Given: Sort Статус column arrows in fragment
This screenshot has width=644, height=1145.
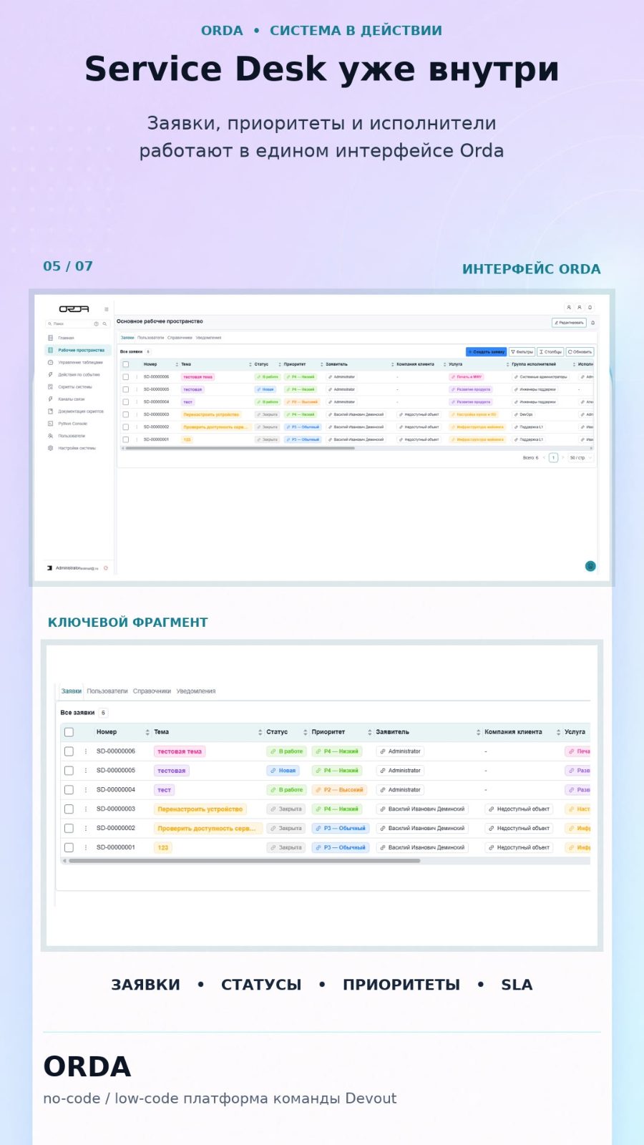Looking at the screenshot, I should click(305, 732).
